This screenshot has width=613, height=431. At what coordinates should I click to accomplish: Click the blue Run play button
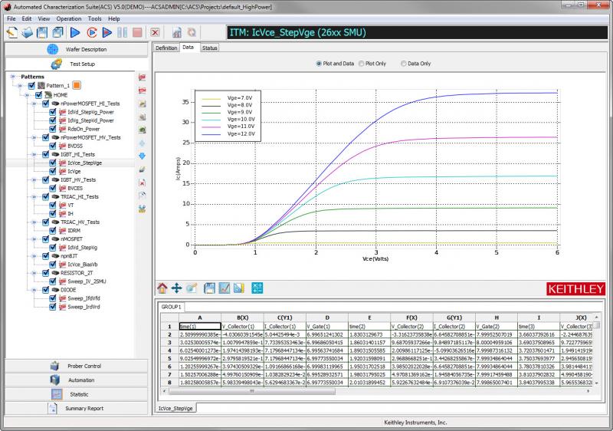pos(75,32)
